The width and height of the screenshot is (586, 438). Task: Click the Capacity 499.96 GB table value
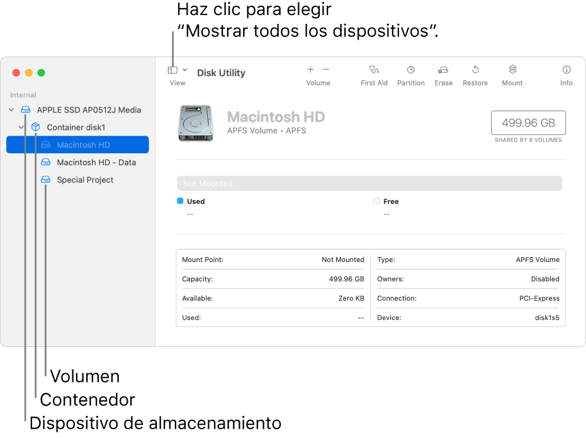pos(346,279)
